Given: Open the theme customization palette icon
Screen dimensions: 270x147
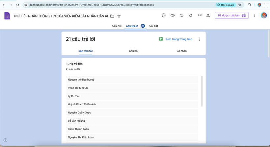Looking at the screenshot, I should click(163, 15).
